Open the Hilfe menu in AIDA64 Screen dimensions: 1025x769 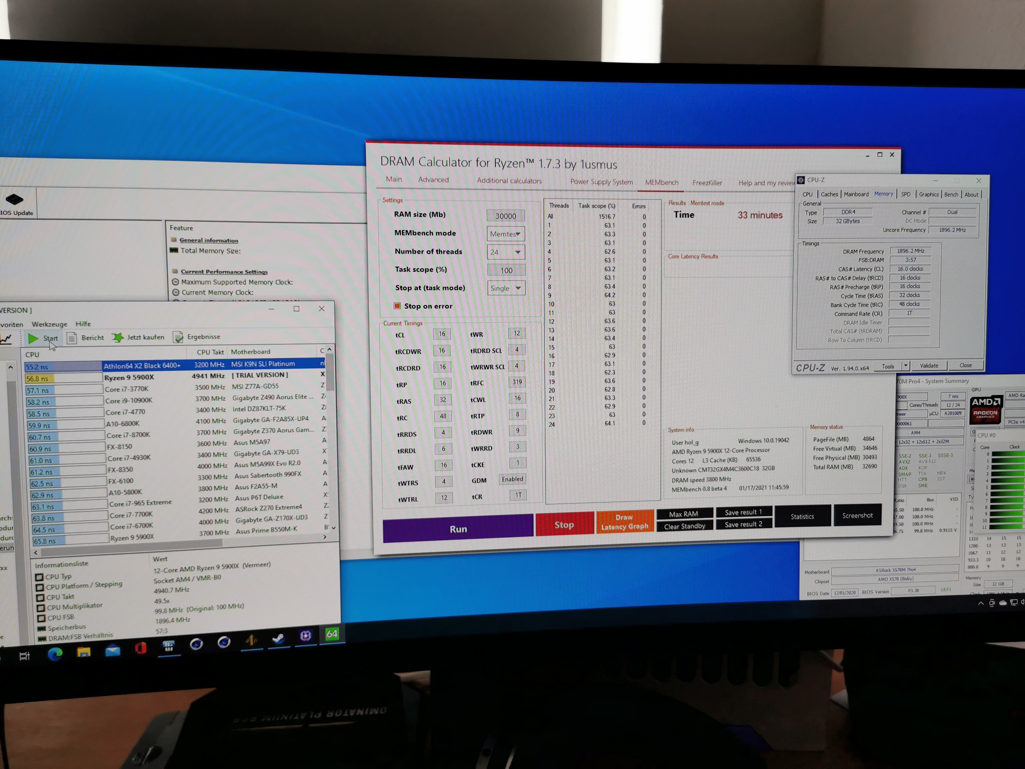(83, 324)
